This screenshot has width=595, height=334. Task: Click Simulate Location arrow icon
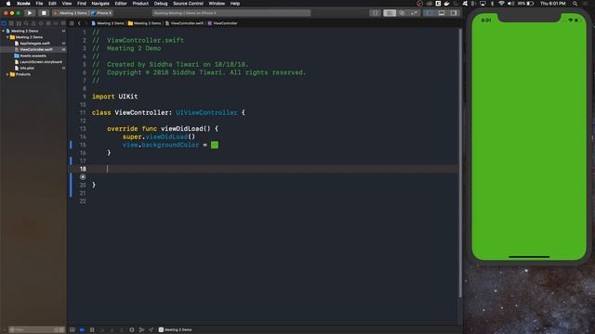click(x=151, y=330)
